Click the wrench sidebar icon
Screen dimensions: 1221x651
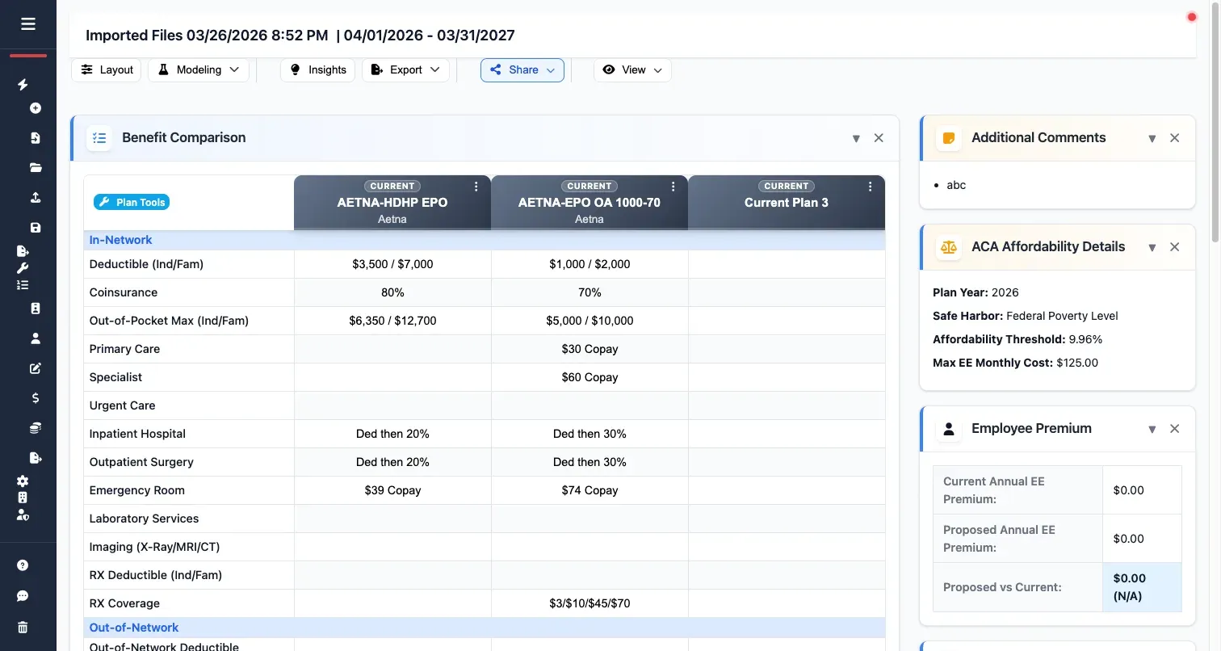(x=23, y=268)
